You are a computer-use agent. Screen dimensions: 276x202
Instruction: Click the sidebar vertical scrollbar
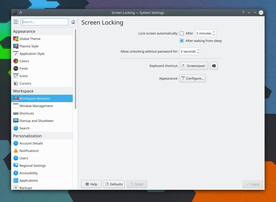(75, 69)
